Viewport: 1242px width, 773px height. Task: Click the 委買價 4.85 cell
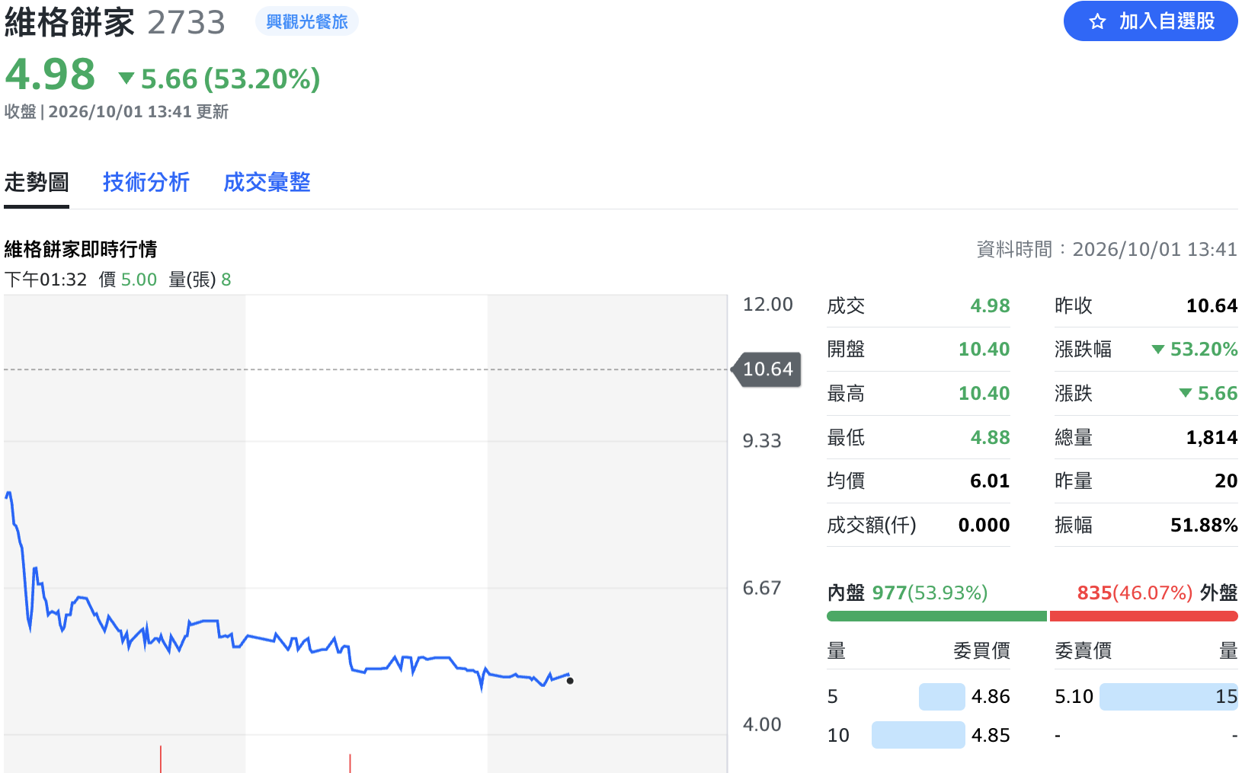[991, 736]
